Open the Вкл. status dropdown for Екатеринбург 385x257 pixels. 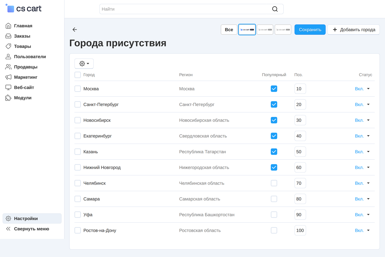[363, 136]
